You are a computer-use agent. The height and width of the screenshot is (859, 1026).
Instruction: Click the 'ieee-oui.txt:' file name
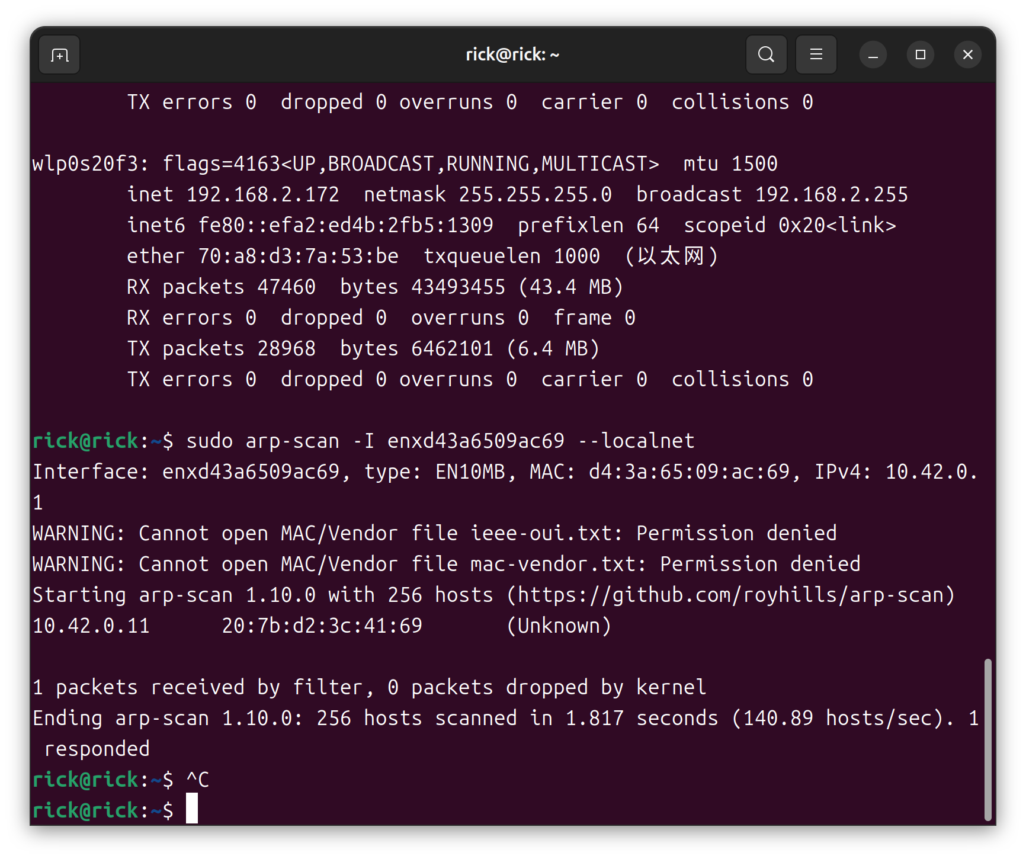(x=547, y=533)
